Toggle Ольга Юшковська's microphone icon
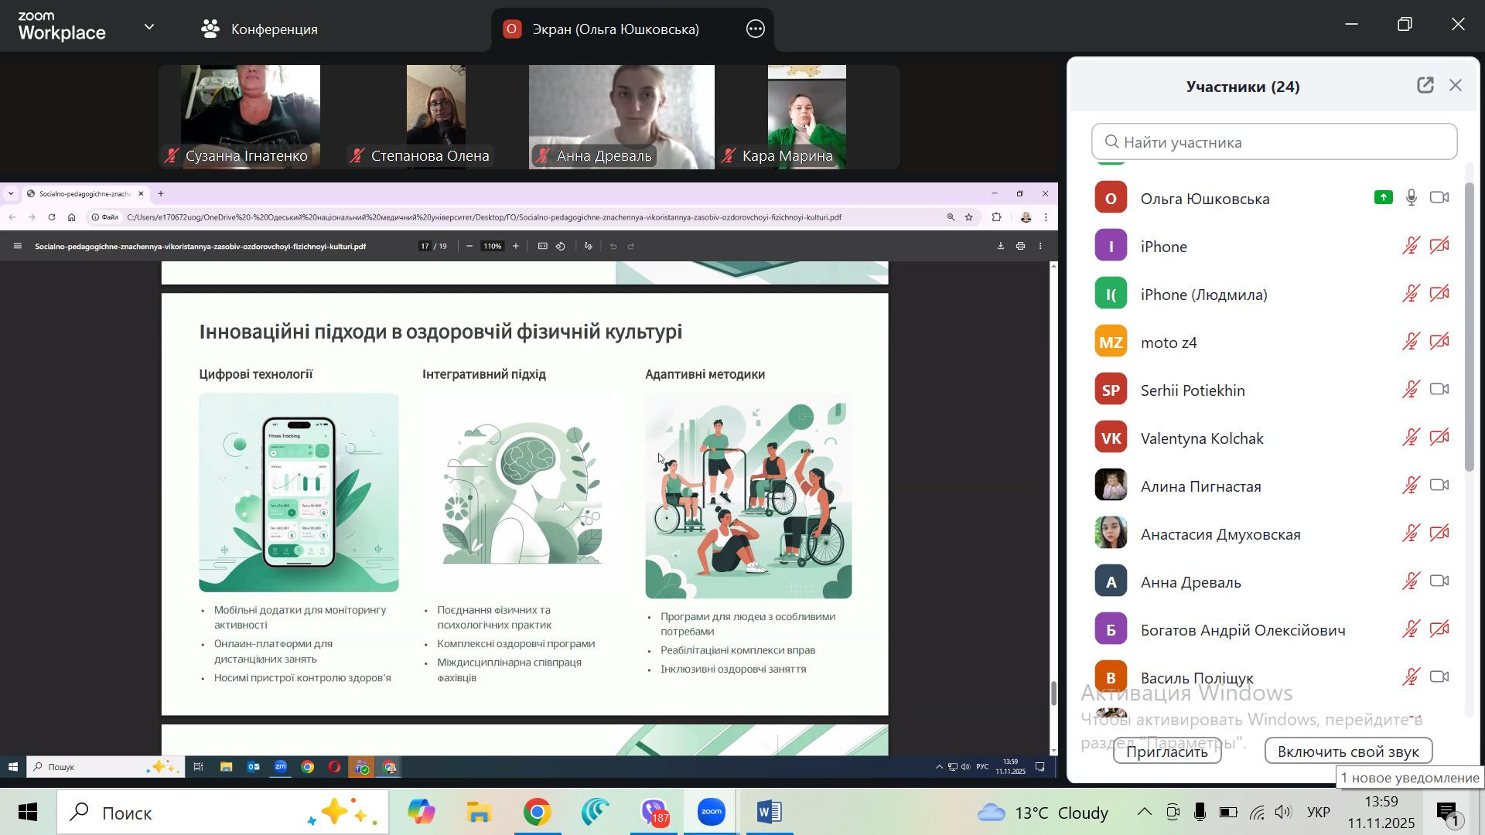This screenshot has width=1485, height=835. pyautogui.click(x=1412, y=198)
